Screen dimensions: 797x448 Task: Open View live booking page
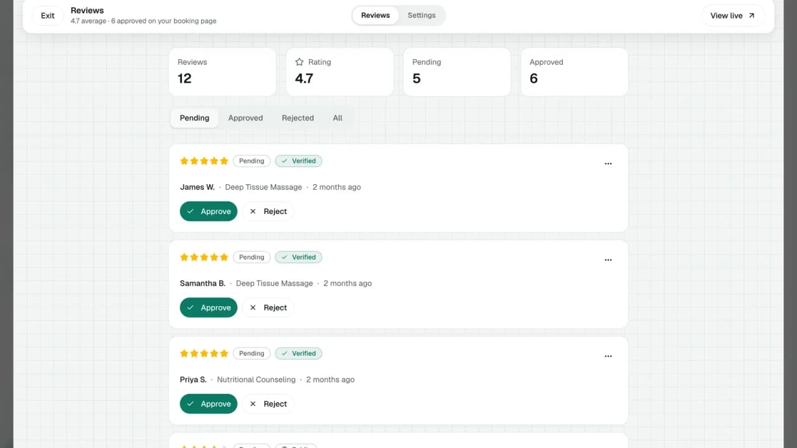(x=733, y=16)
